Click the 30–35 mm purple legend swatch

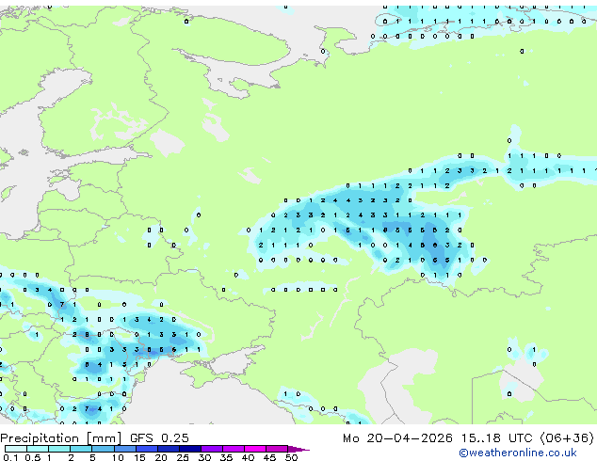click(211, 449)
